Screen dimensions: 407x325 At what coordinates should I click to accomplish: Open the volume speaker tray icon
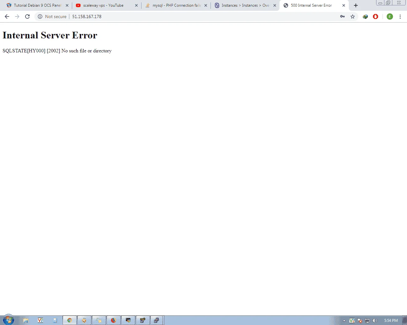tap(375, 321)
